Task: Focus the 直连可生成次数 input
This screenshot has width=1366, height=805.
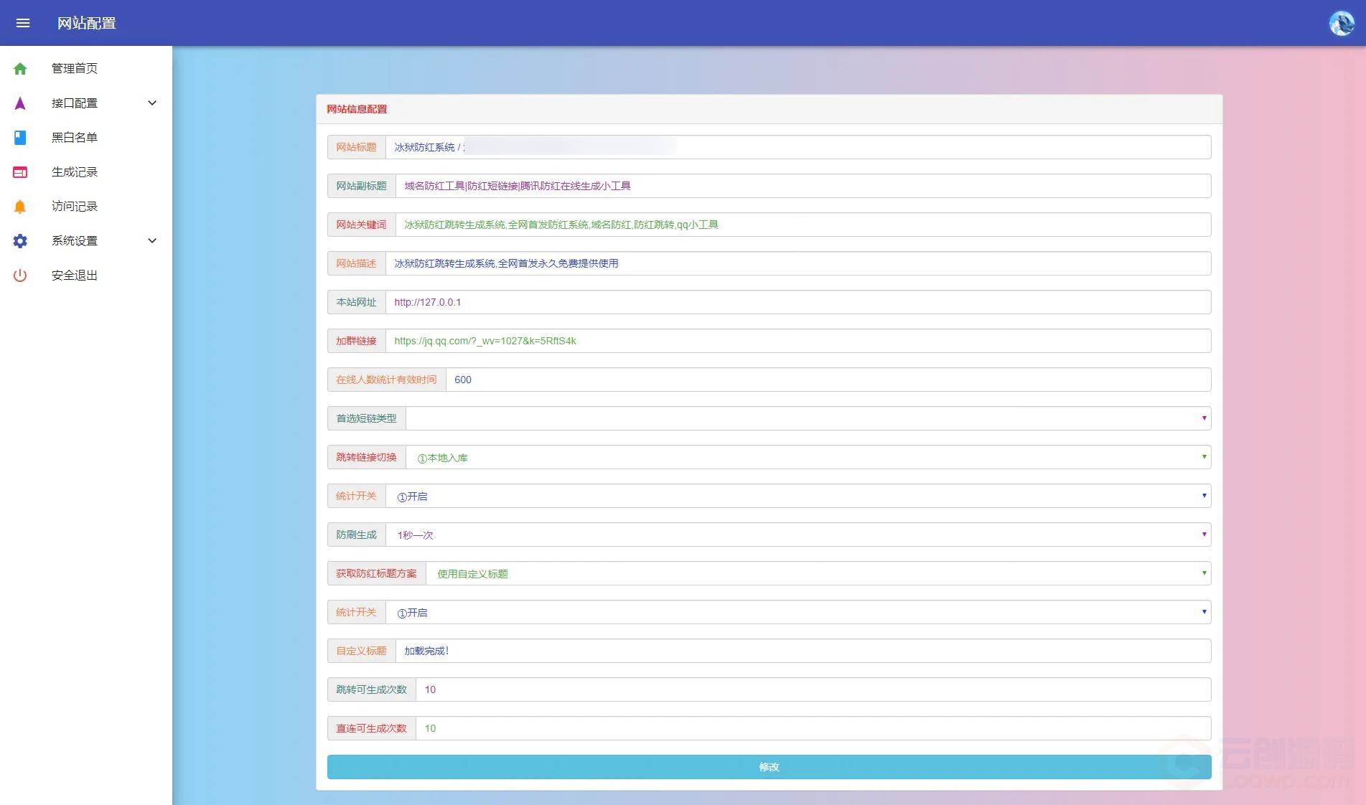Action: (x=813, y=728)
